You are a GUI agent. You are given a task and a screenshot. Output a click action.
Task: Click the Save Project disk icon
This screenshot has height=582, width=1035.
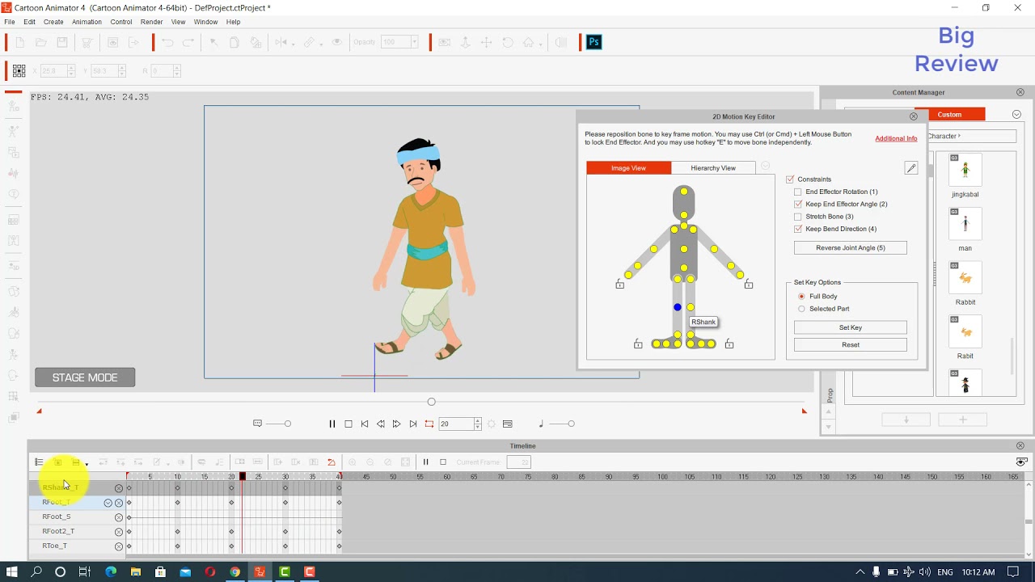(62, 42)
